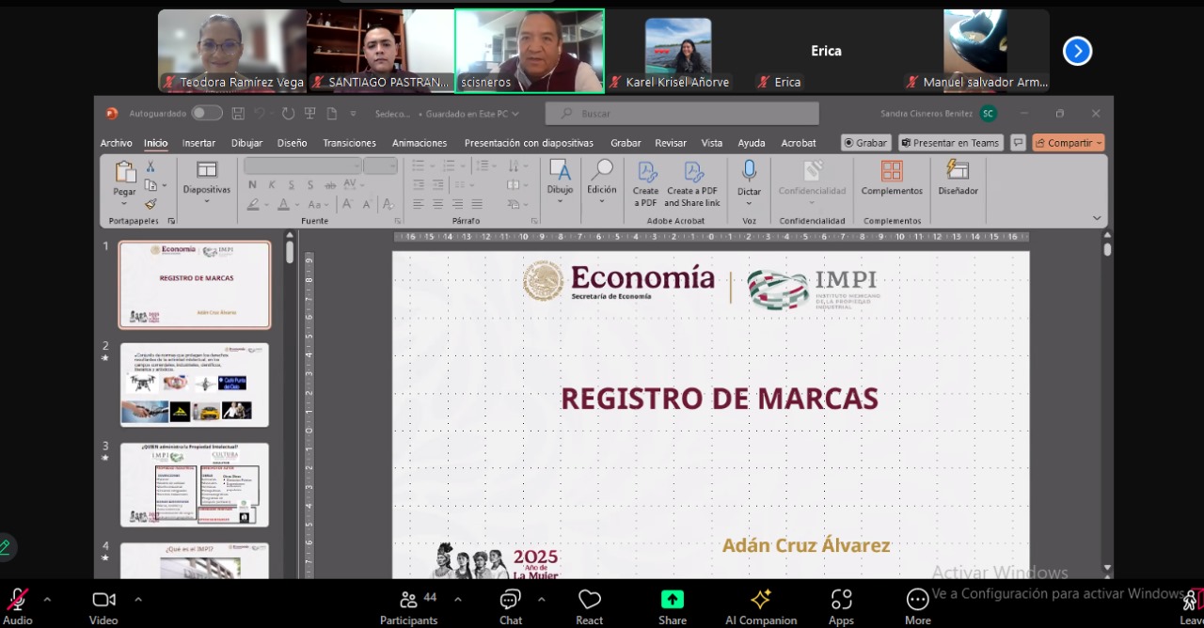Align text left in Párrafo group

[x=418, y=204]
